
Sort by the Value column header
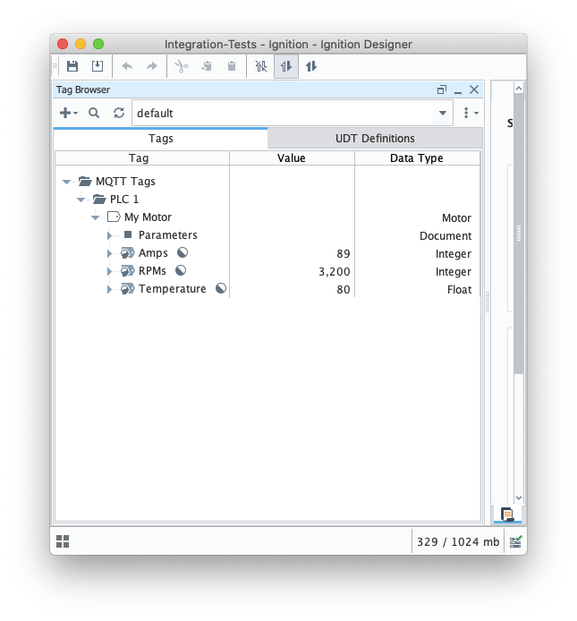point(292,158)
